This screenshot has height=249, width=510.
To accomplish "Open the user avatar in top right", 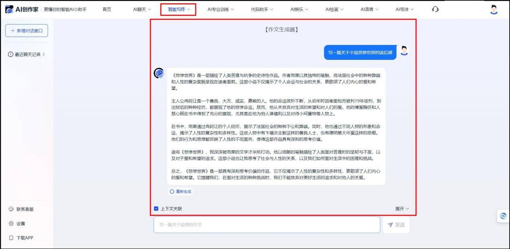I will tap(494, 9).
